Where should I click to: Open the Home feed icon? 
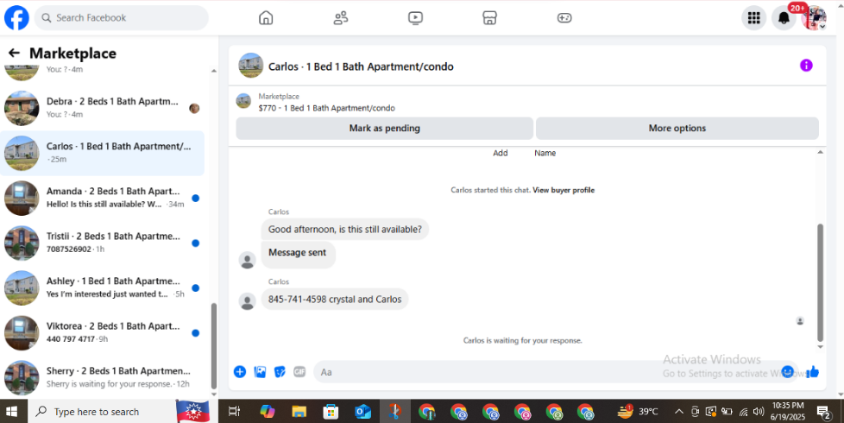pyautogui.click(x=266, y=18)
